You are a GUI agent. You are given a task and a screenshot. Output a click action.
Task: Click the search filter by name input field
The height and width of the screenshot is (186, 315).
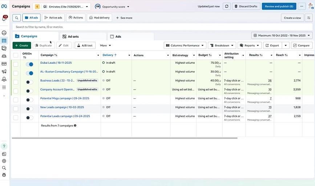tap(163, 27)
